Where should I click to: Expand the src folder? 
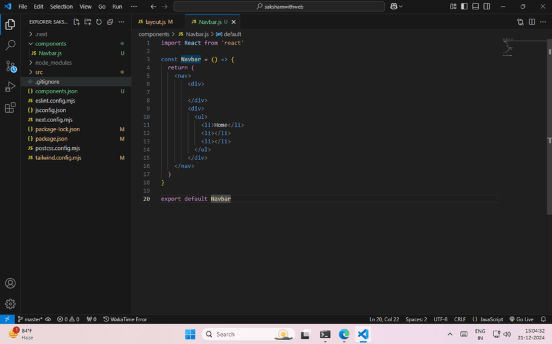(39, 72)
